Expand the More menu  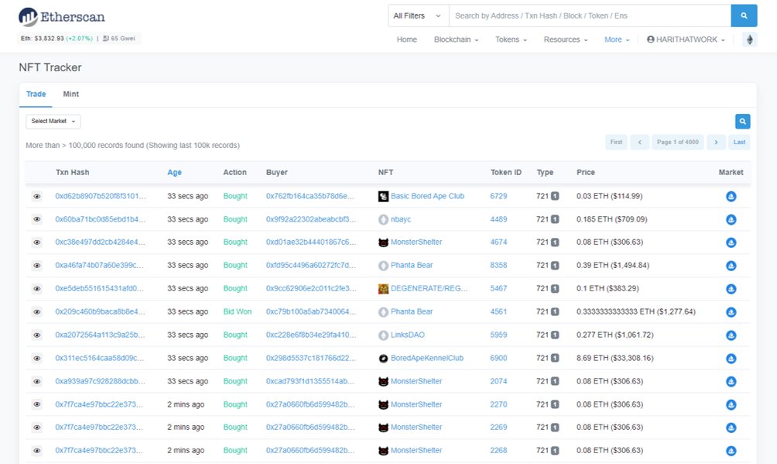(617, 40)
